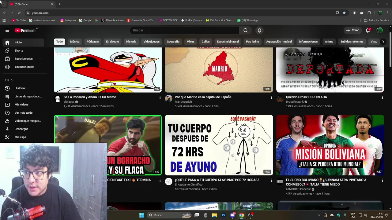This screenshot has width=392, height=220.
Task: Open the YouTube hamburger guide menu
Action: click(7, 30)
